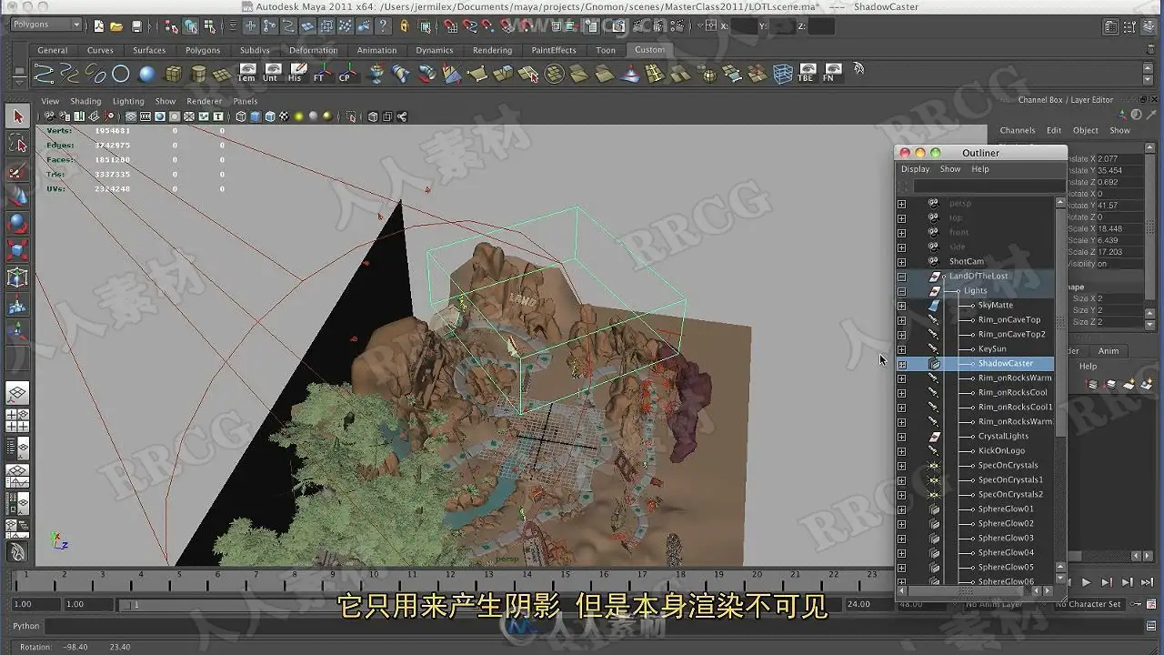Open the viewport Shading menu

pos(85,102)
